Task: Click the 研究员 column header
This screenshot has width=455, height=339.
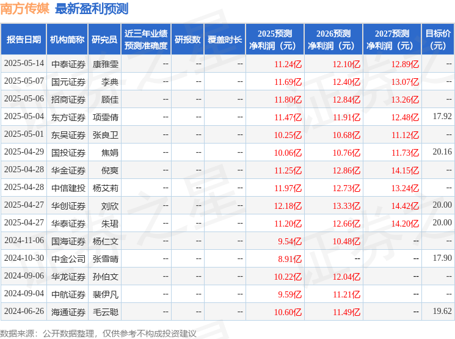Action: tap(104, 40)
